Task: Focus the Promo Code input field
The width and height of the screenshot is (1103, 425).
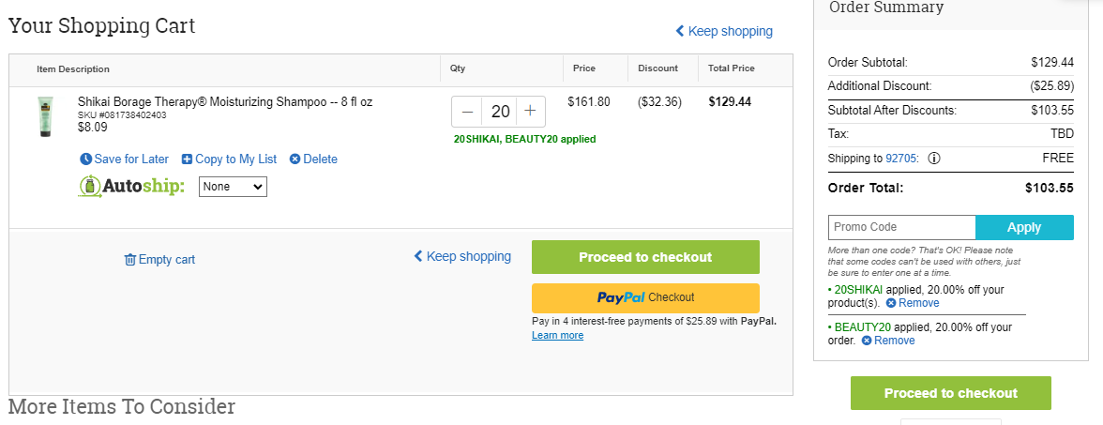Action: [x=902, y=227]
